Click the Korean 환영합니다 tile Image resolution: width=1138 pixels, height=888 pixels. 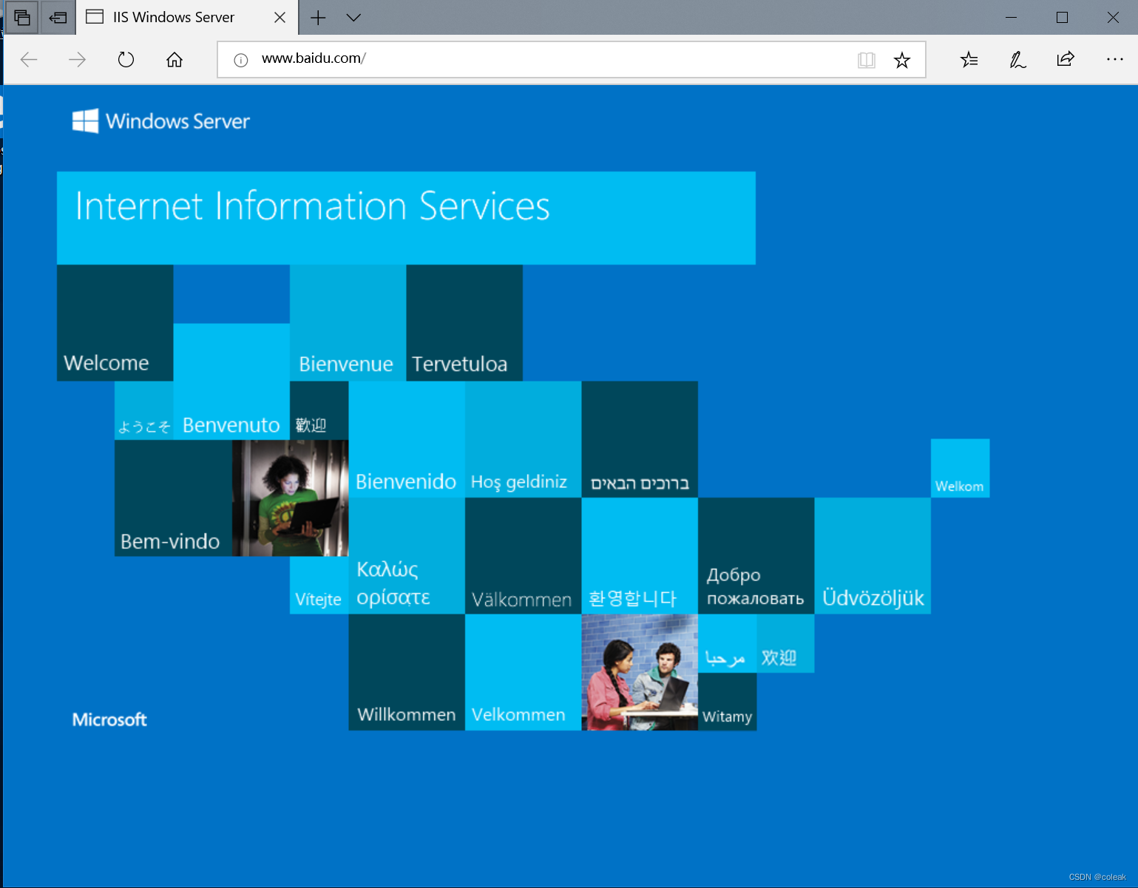tap(640, 555)
